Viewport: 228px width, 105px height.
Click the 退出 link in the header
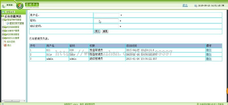point(185,6)
